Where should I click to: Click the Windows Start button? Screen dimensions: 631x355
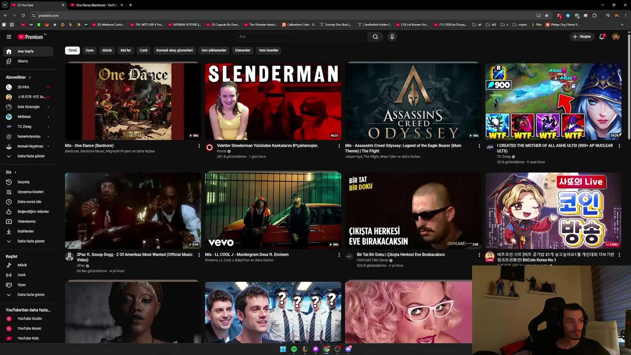283,349
